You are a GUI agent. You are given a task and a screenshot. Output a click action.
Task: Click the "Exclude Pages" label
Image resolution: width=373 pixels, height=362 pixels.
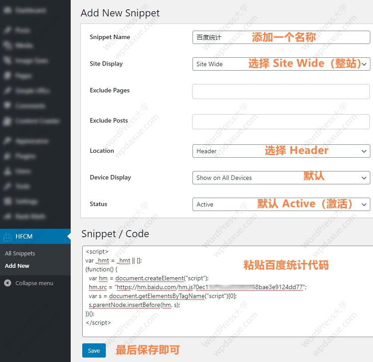click(x=110, y=90)
